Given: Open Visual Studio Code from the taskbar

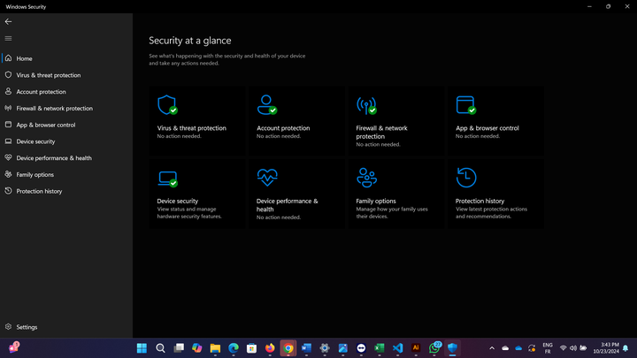Looking at the screenshot, I should pyautogui.click(x=398, y=348).
